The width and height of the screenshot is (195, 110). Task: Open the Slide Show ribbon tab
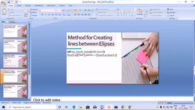coord(51,5)
